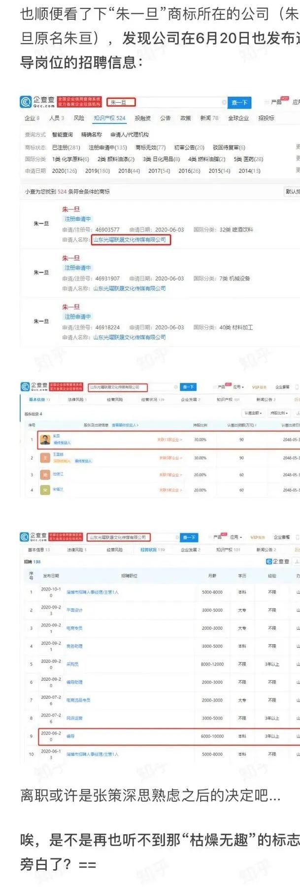Clear the 朱一旦 search field using the x icon

click(224, 103)
